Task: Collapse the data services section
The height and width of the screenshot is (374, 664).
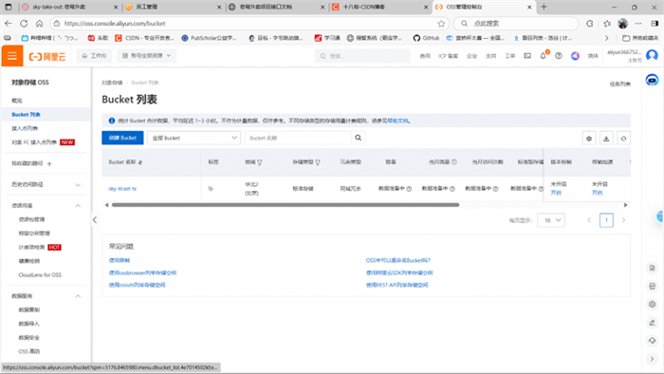Action: 78,296
